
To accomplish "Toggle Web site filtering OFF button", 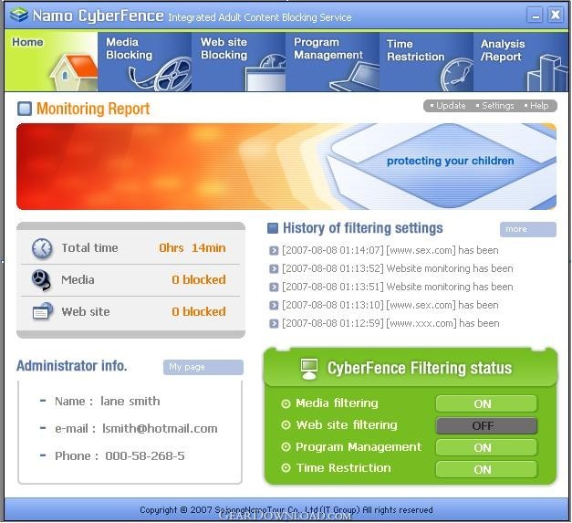I will (x=486, y=426).
